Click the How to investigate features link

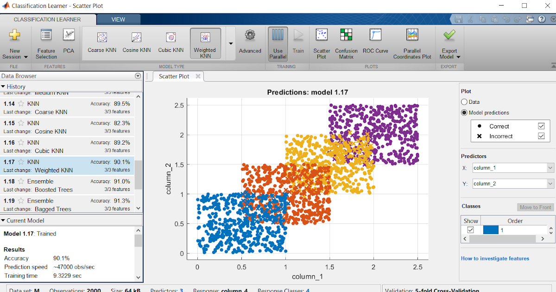pos(495,258)
